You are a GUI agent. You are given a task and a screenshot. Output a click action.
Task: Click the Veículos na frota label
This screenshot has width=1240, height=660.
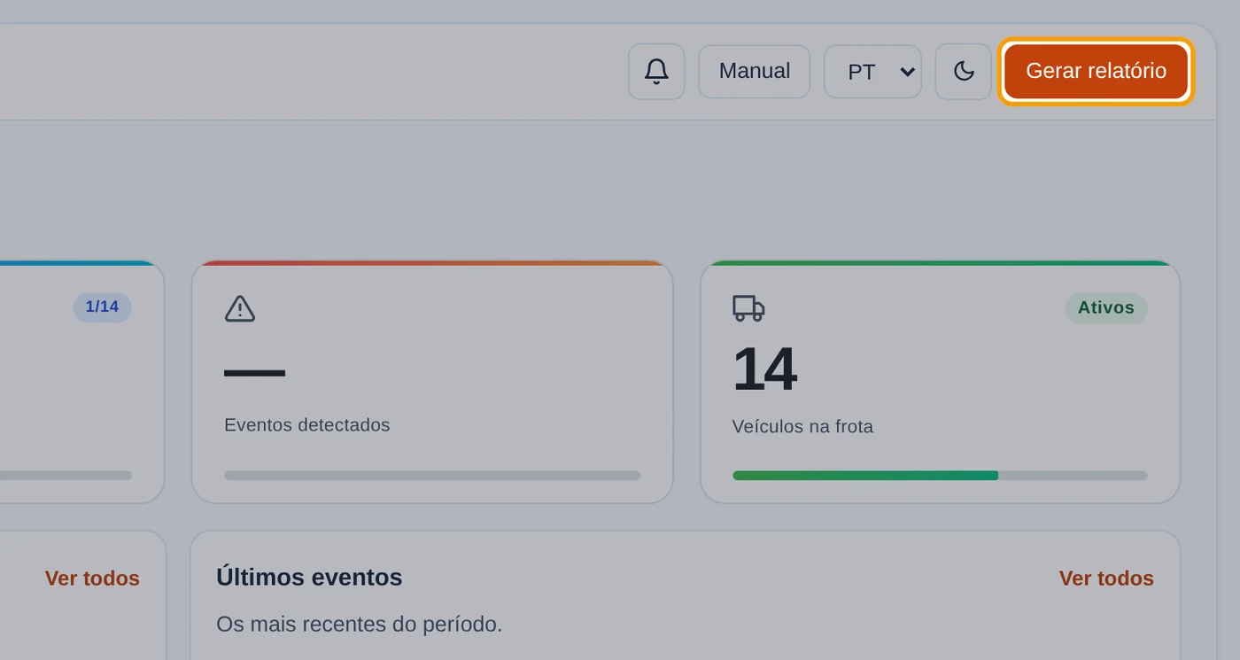802,427
